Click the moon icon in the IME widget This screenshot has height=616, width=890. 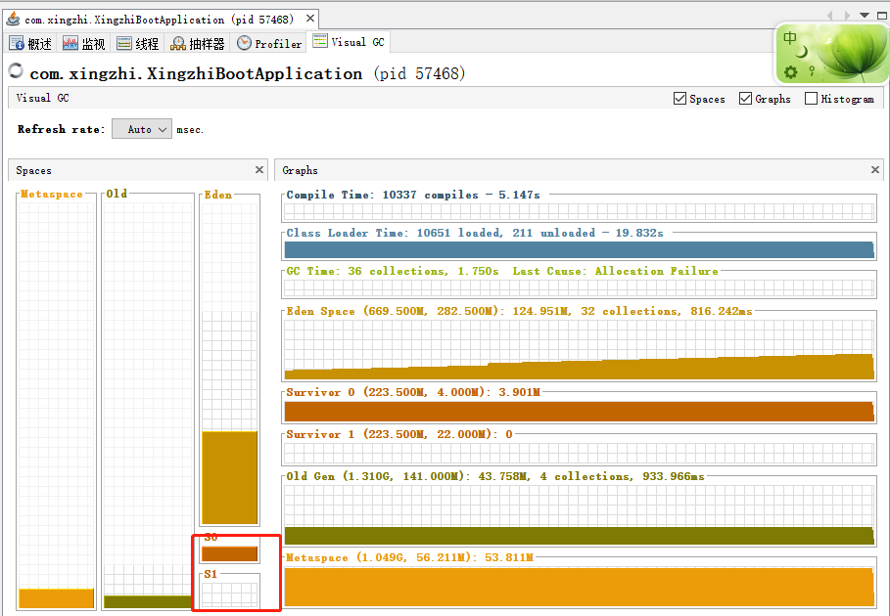pyautogui.click(x=802, y=52)
